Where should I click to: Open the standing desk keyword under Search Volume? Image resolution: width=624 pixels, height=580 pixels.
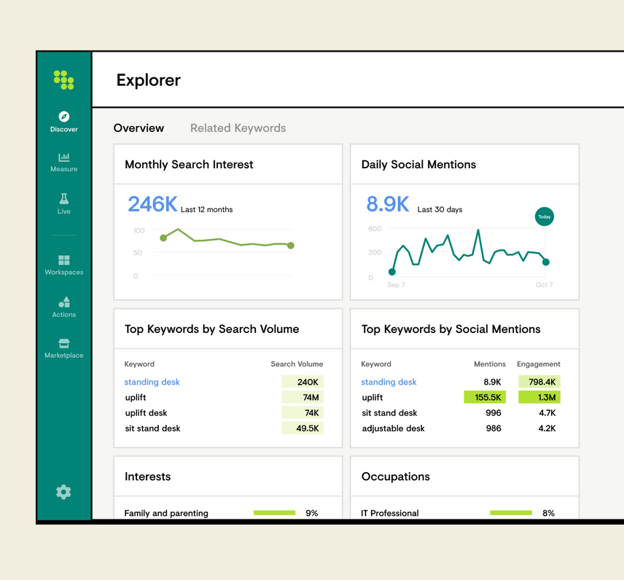152,382
